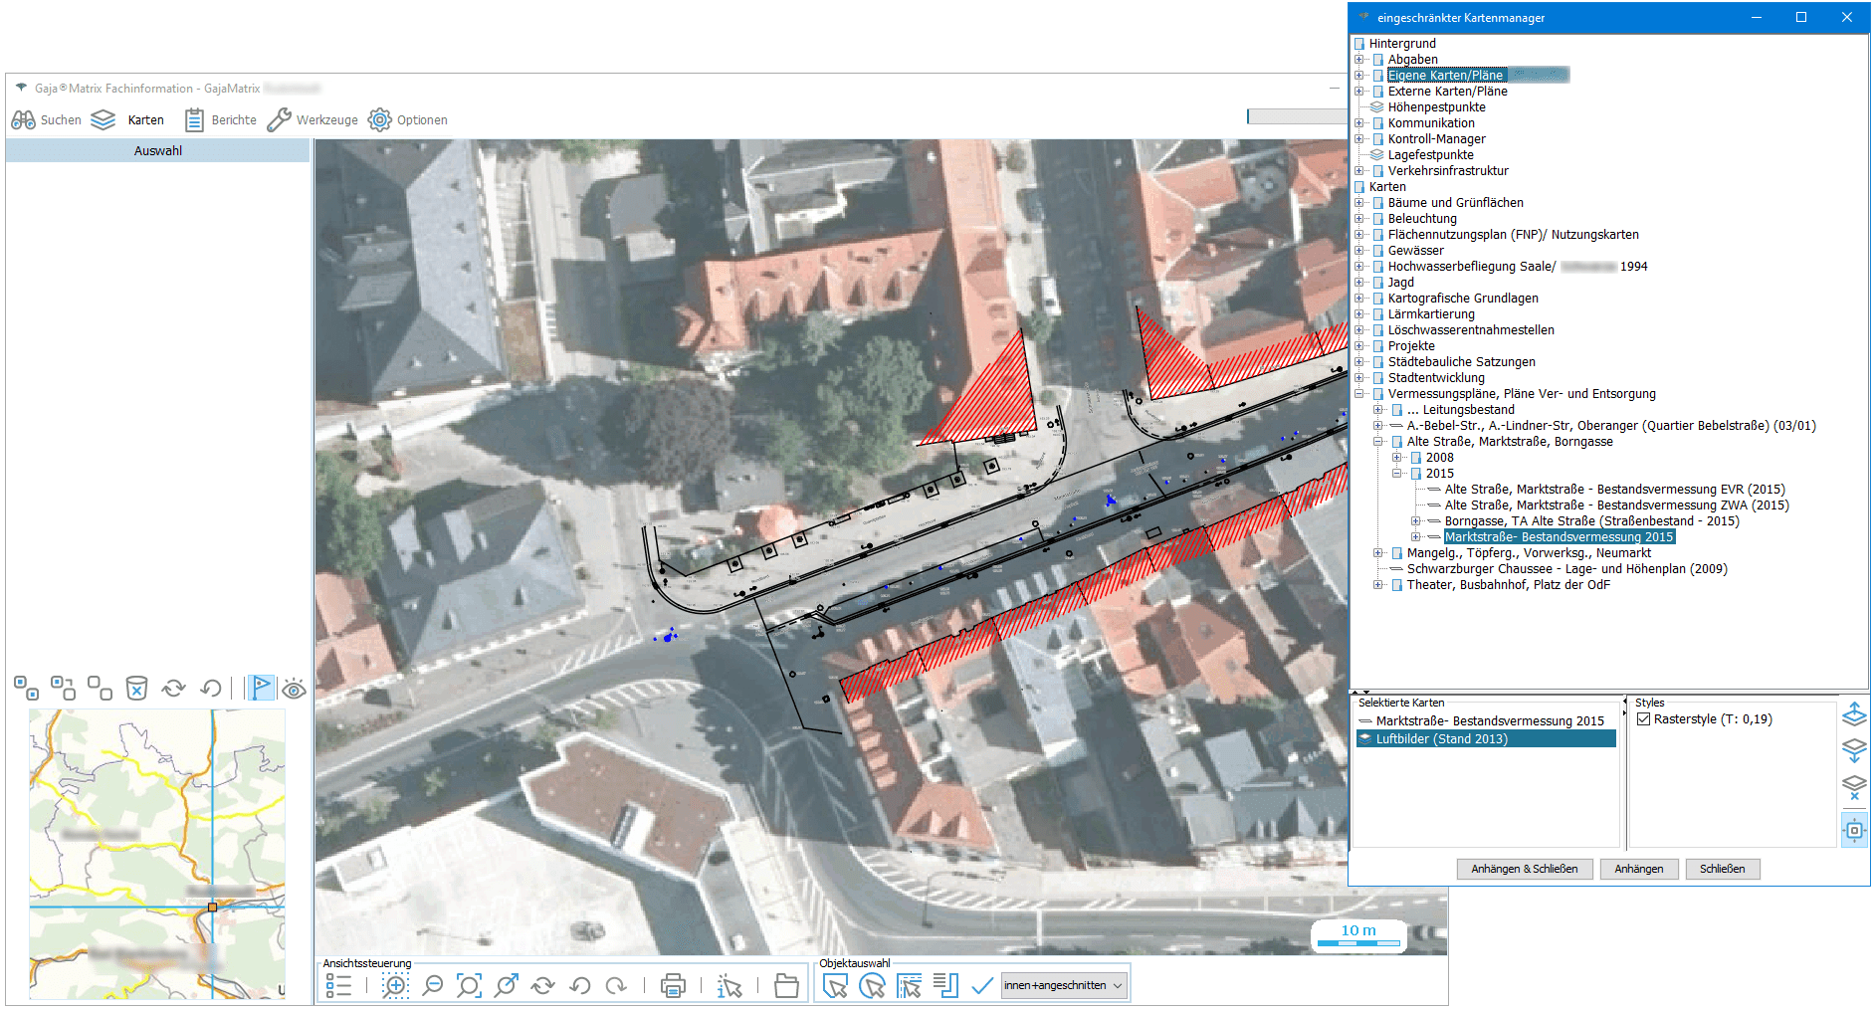
Task: Click the trash bin delete selection icon
Action: (136, 688)
